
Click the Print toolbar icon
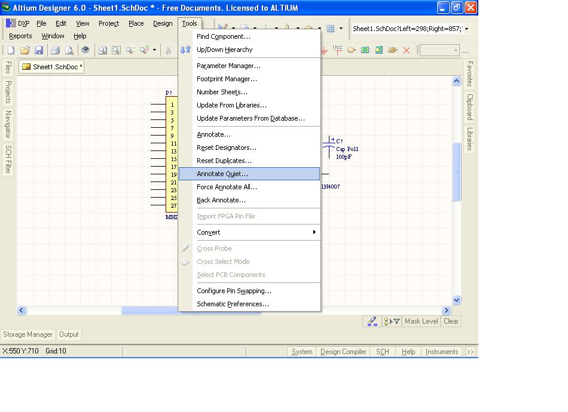coord(55,51)
